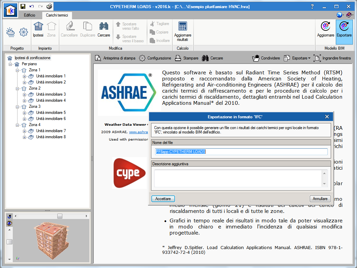Viewport: 357px width, 268px height.
Task: Select Unità immobiliare 8 in tree
Action: click(51, 137)
